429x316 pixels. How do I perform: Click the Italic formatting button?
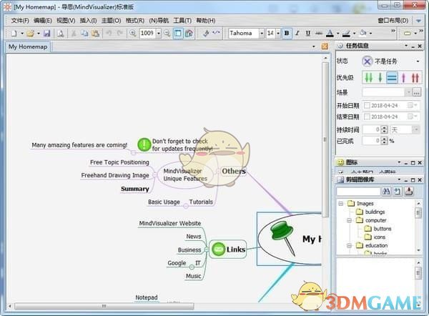pyautogui.click(x=297, y=33)
